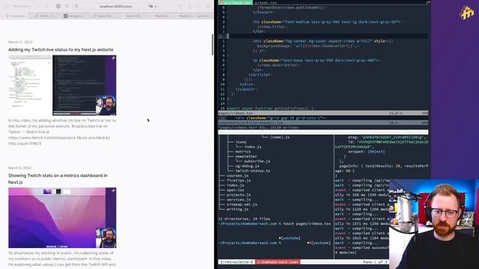Screen dimensions: 479x269
Task: Click the browser page vertical scrollbar thumb
Action: coord(213,44)
